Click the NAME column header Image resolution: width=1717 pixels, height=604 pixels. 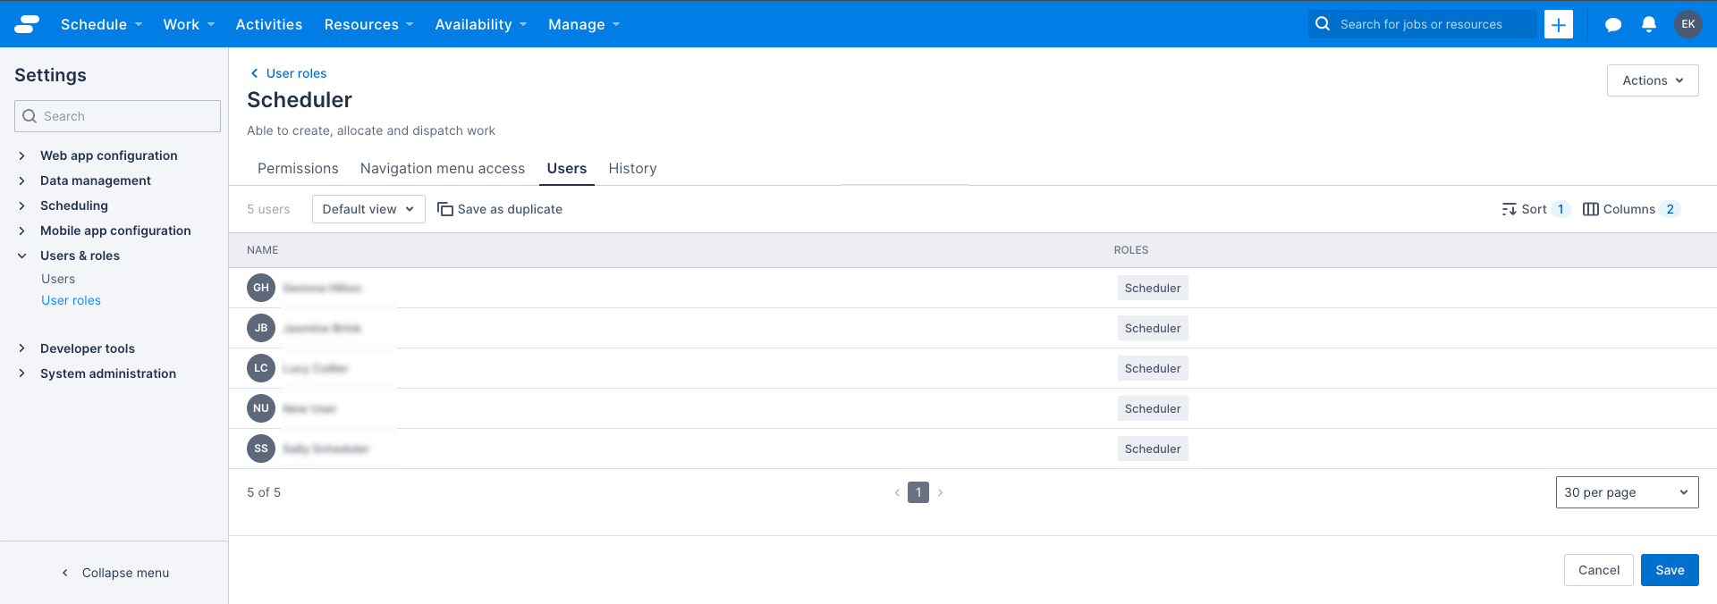263,250
